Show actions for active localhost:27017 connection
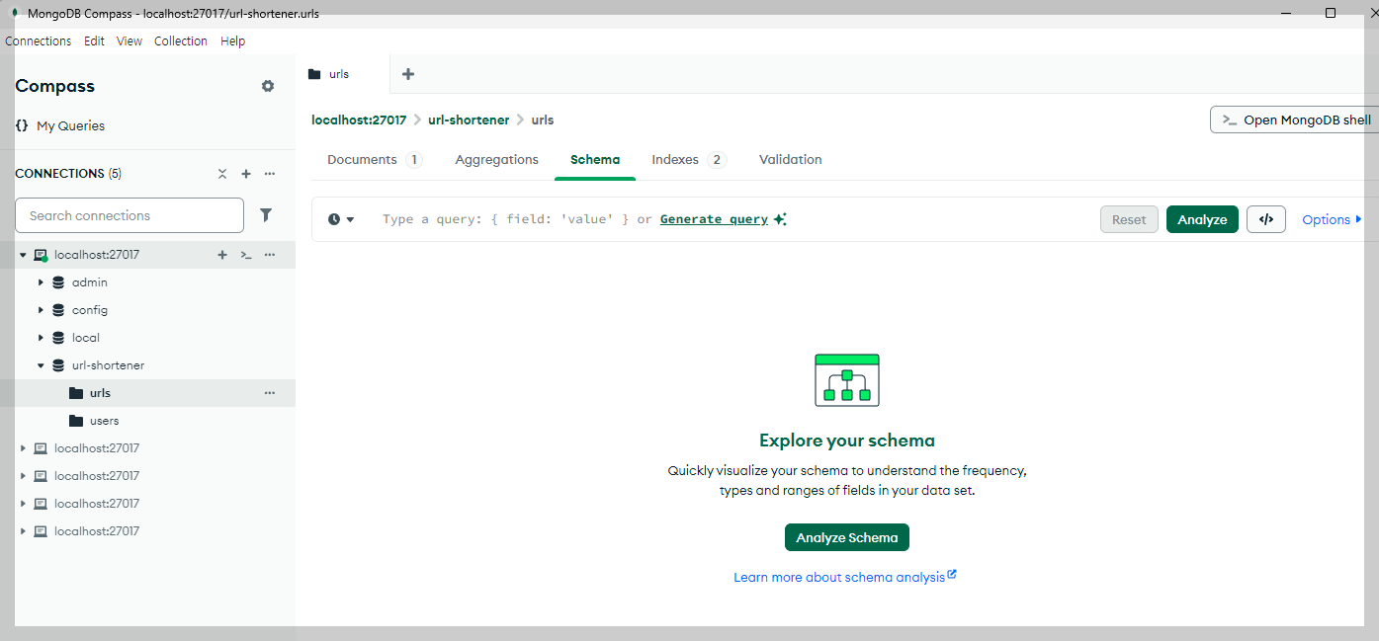Image resolution: width=1379 pixels, height=641 pixels. point(269,255)
